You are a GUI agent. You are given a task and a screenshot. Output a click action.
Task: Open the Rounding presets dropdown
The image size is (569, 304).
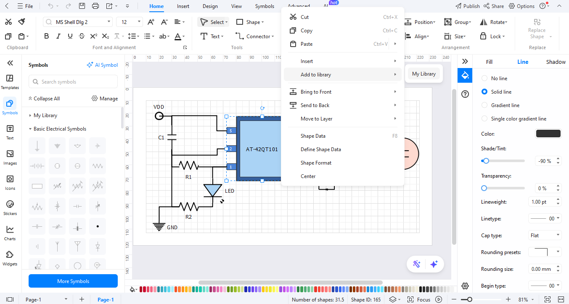coord(545,252)
